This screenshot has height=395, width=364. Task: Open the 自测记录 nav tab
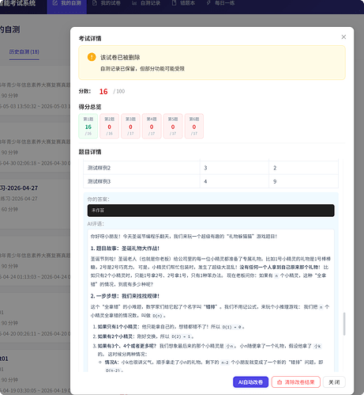click(x=146, y=3)
